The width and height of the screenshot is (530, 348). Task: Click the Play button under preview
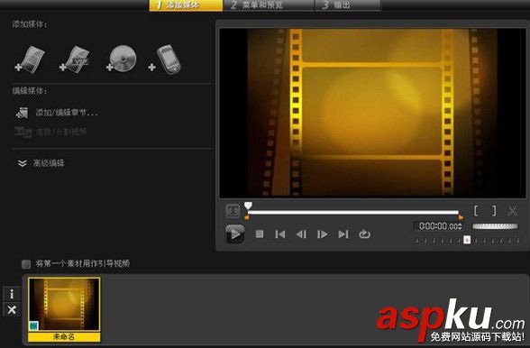point(235,234)
